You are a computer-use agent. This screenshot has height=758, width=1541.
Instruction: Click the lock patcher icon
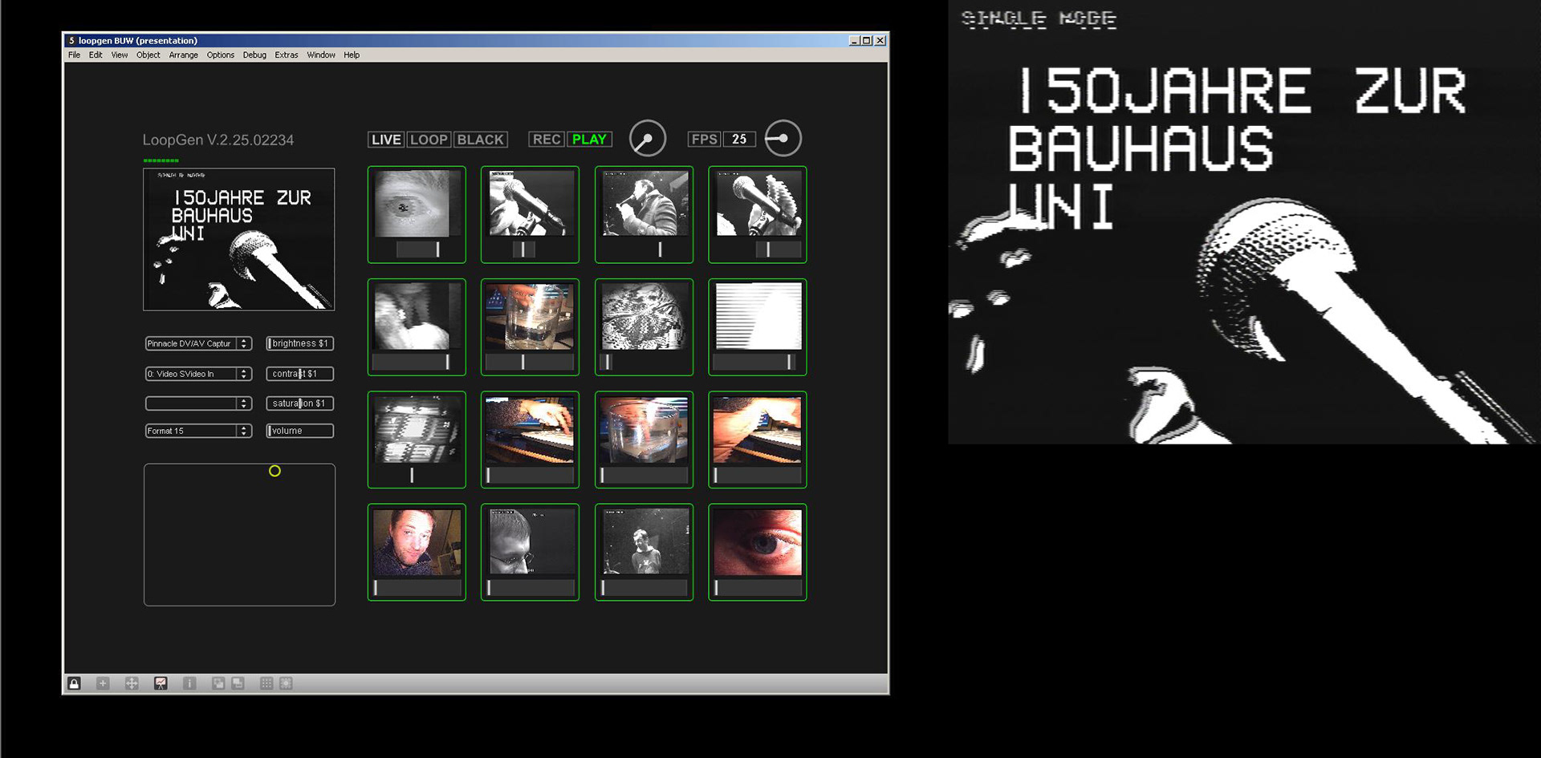tap(74, 683)
